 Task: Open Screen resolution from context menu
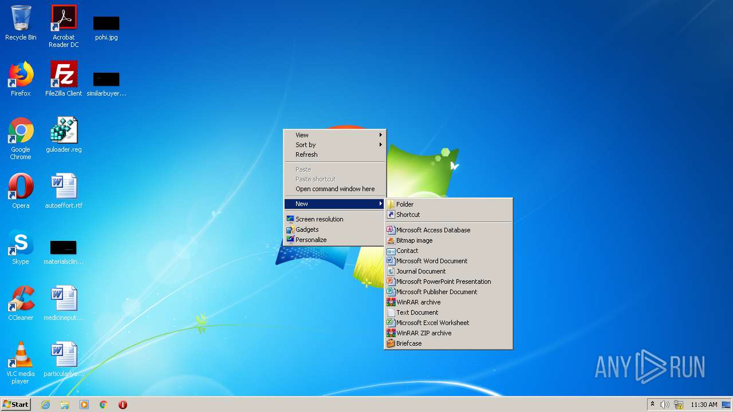point(334,219)
